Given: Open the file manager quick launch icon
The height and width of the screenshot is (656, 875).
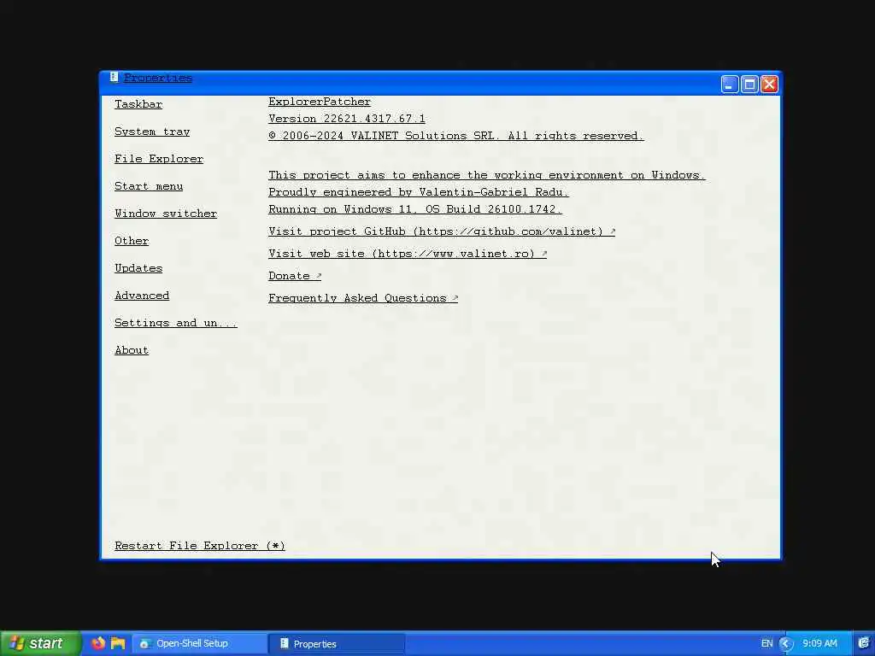Looking at the screenshot, I should 118,643.
